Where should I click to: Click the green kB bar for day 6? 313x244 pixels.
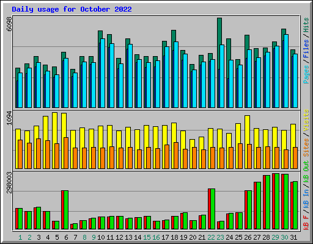tap(66, 210)
